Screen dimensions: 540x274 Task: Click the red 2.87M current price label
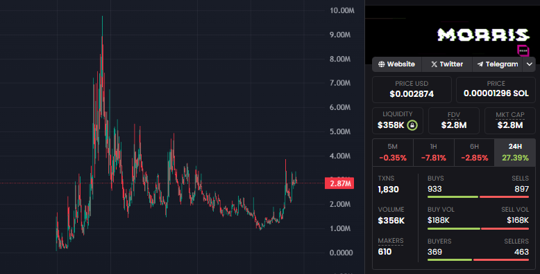[x=339, y=183]
